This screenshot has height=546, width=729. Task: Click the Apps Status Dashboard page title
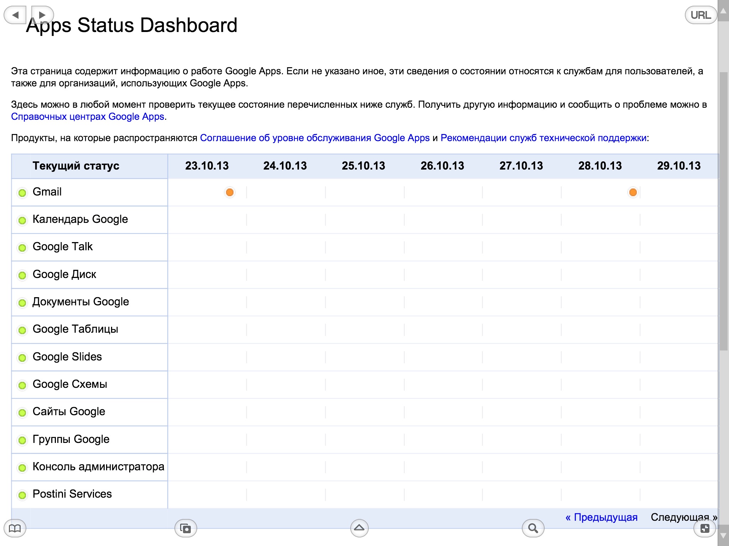[x=132, y=25]
